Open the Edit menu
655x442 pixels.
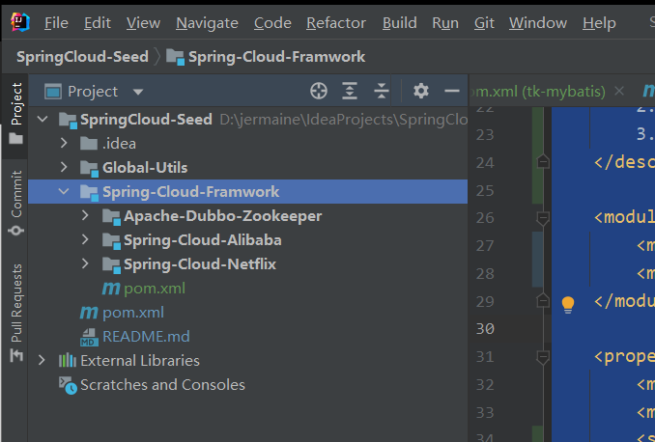pyautogui.click(x=98, y=23)
